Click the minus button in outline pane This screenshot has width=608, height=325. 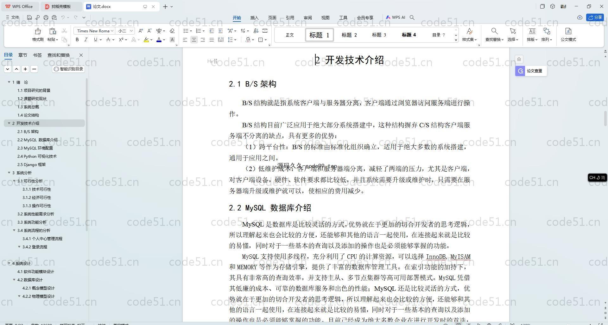(34, 69)
